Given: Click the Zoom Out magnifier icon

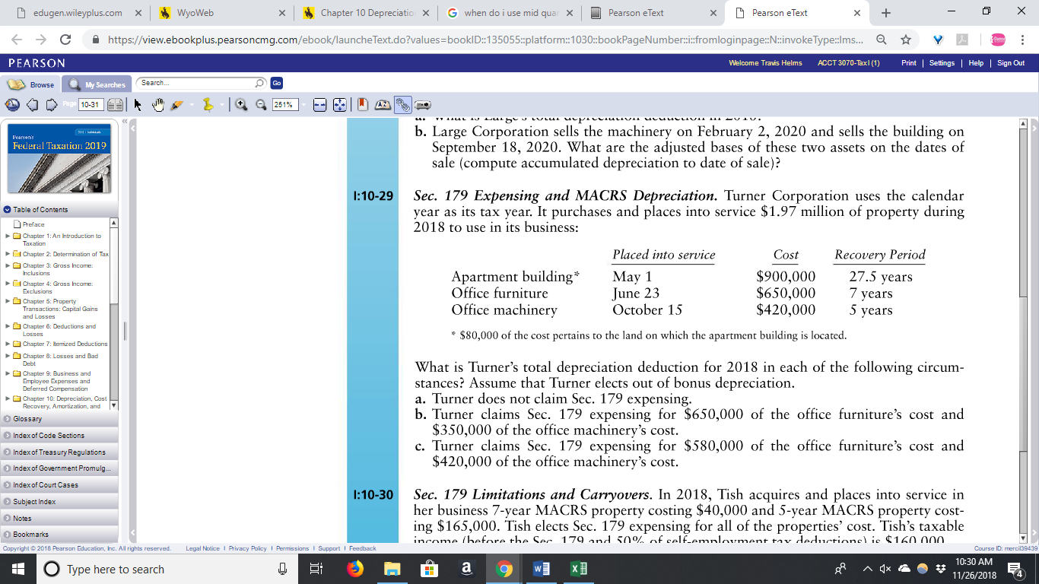Looking at the screenshot, I should pos(260,105).
